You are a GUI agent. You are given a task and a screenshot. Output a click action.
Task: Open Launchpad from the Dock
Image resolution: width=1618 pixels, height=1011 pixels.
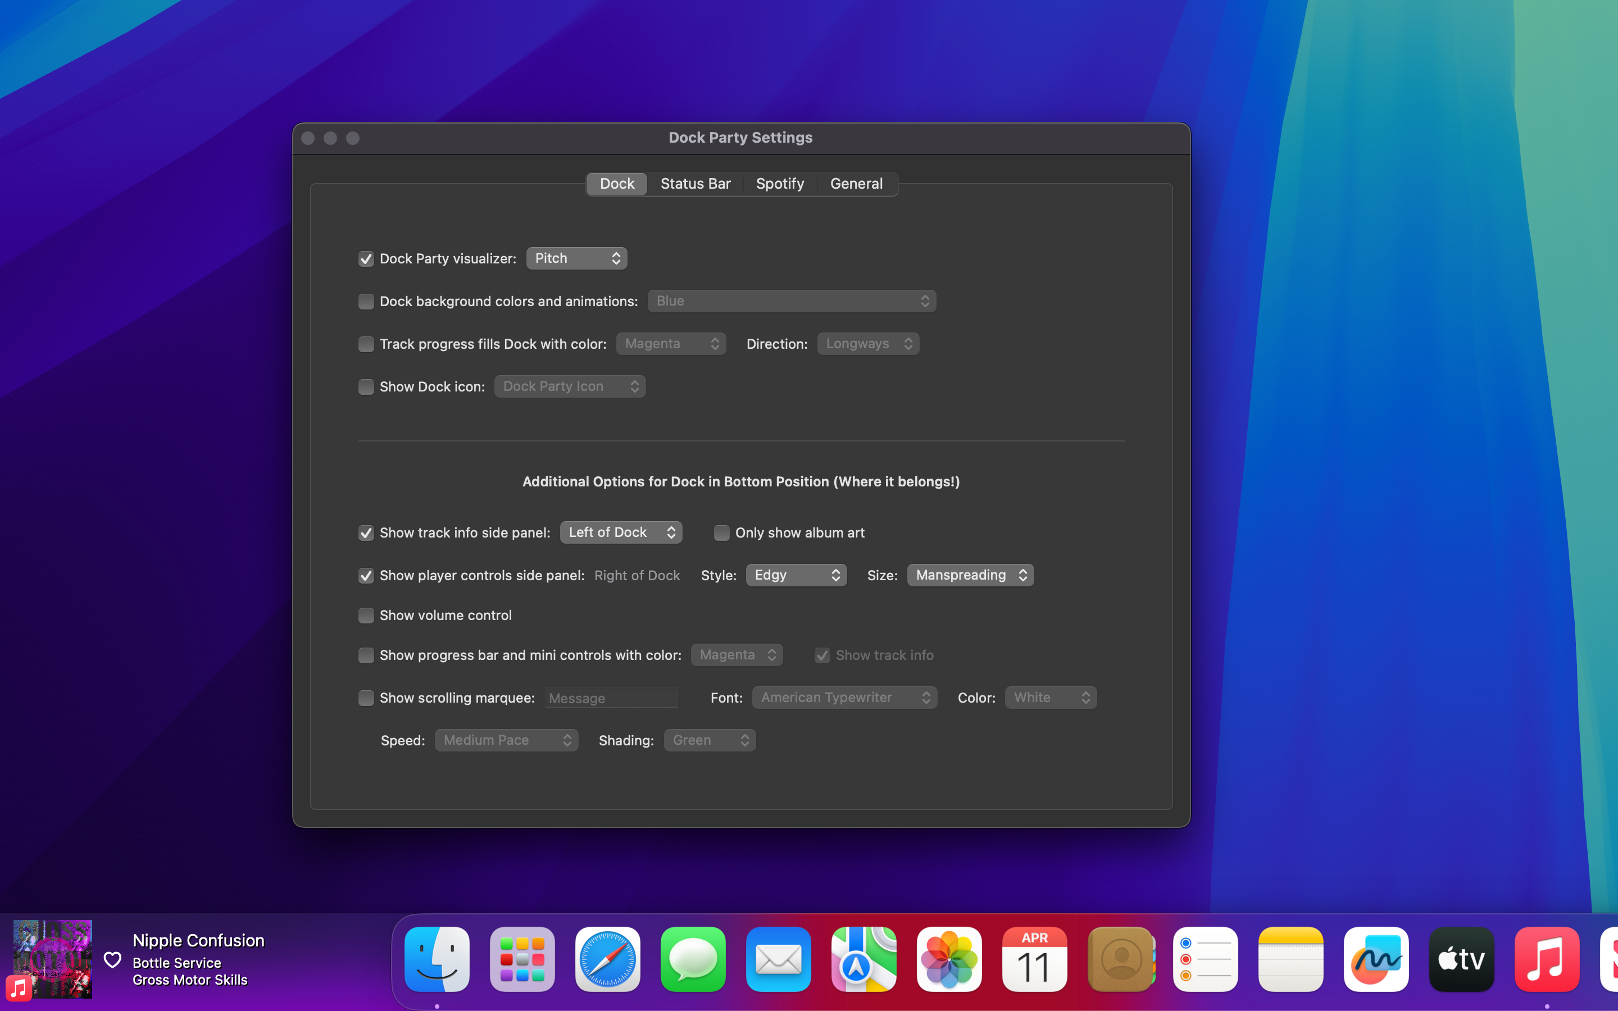pyautogui.click(x=522, y=959)
